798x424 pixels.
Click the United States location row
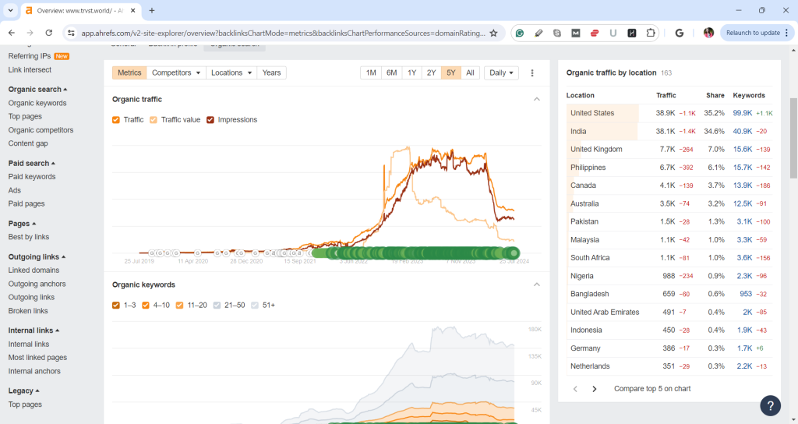[x=592, y=113]
